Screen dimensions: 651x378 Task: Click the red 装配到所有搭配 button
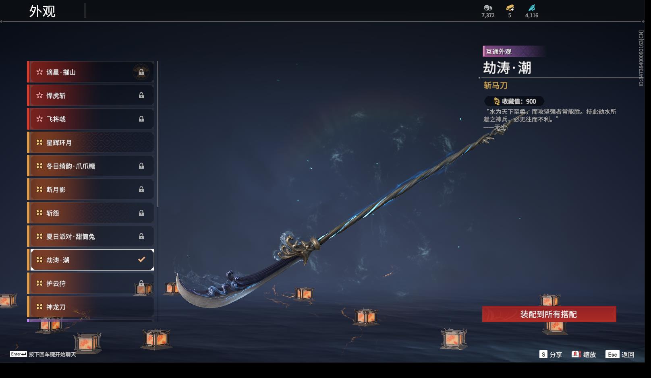click(549, 314)
